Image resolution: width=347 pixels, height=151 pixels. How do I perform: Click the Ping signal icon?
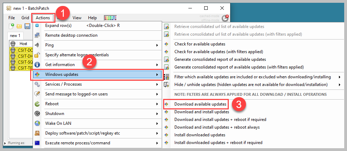pyautogui.click(x=37, y=45)
